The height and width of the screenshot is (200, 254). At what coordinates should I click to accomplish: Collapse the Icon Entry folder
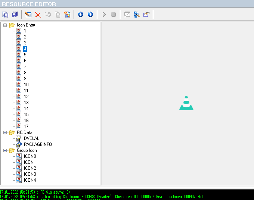5,25
